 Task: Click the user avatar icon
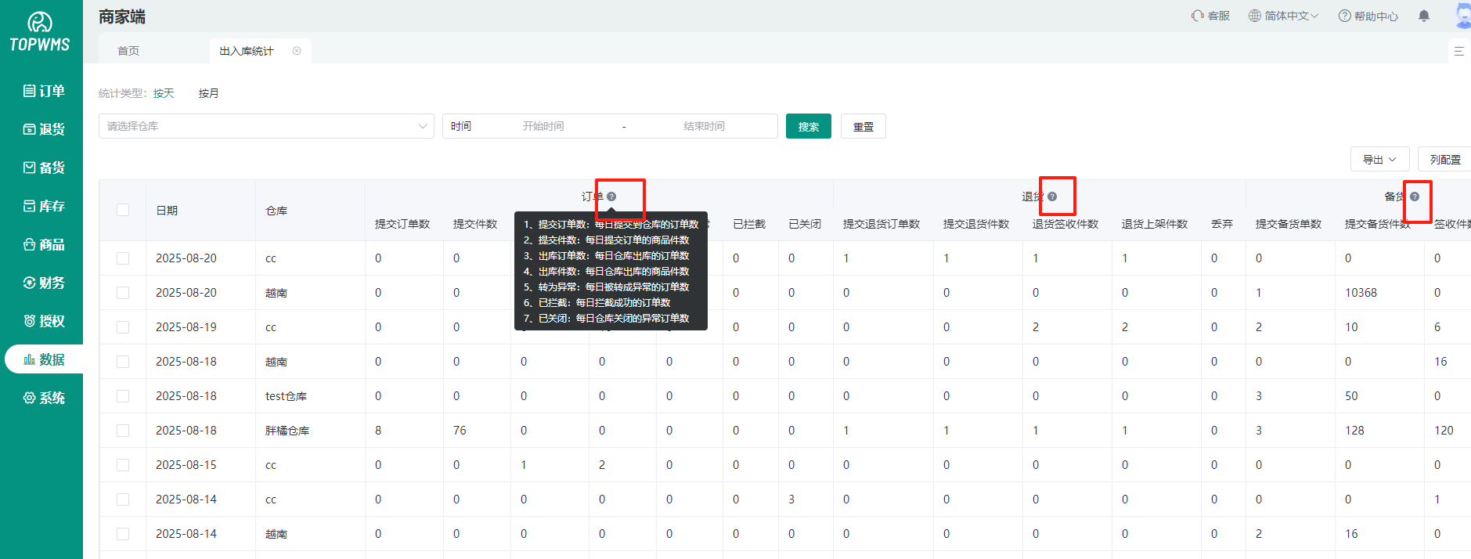(x=1462, y=16)
